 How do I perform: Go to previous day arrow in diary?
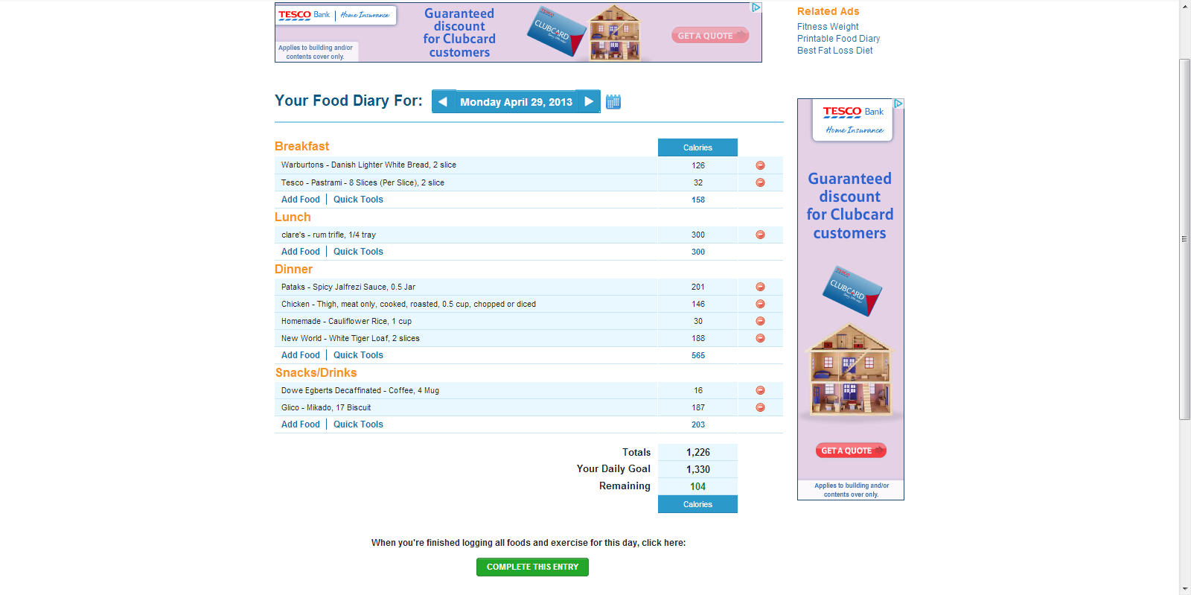(443, 101)
